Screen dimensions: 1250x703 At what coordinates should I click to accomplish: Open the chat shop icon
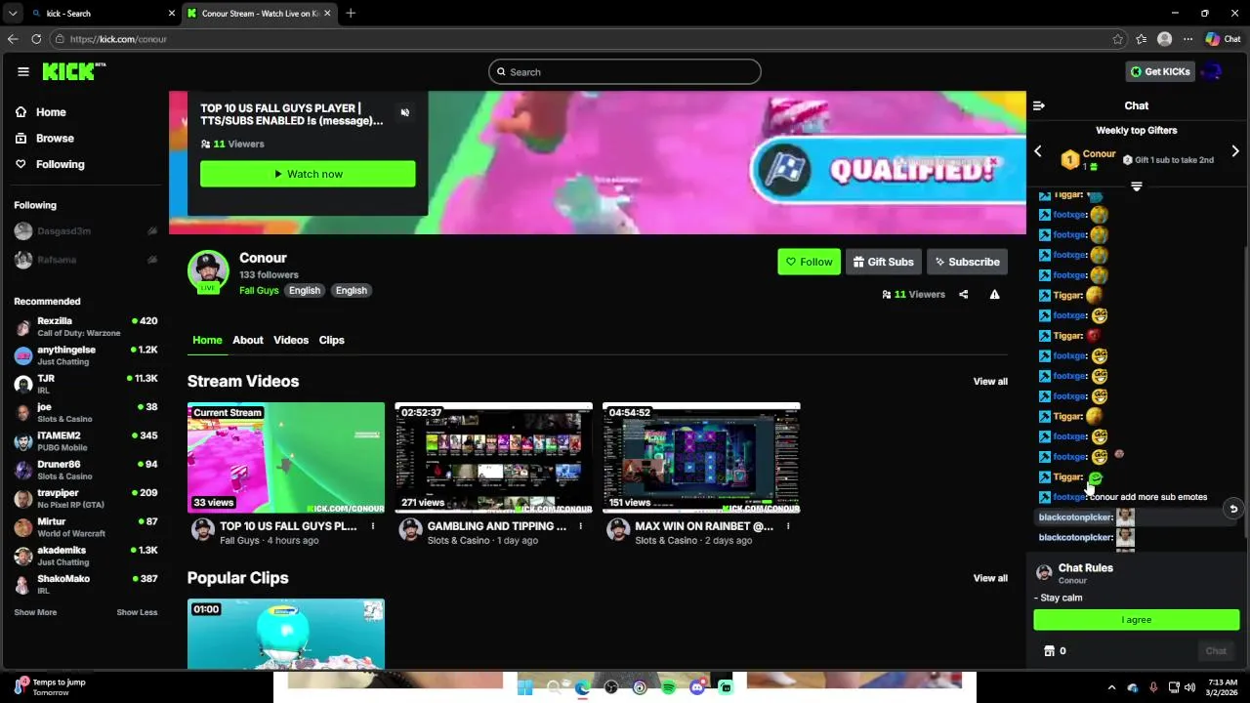[1050, 651]
